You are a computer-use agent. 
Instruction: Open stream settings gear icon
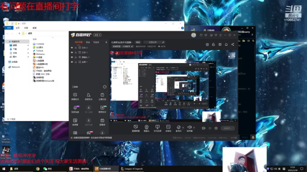[x=216, y=128]
